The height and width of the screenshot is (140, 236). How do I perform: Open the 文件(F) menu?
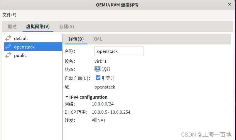click(9, 15)
